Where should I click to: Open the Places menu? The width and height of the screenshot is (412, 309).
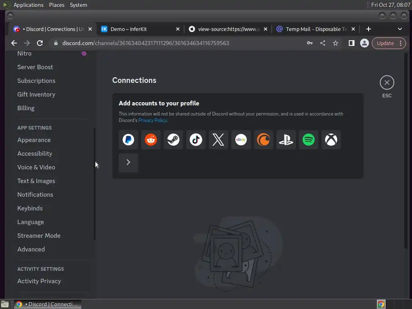pos(57,5)
